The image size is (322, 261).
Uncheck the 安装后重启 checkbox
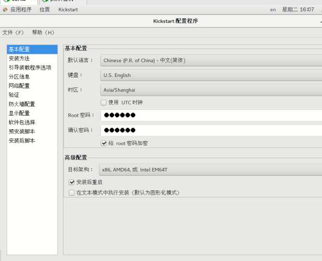71,182
